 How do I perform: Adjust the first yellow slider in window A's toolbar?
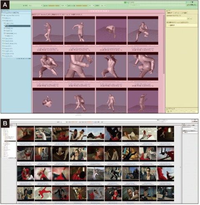[x=54, y=5]
